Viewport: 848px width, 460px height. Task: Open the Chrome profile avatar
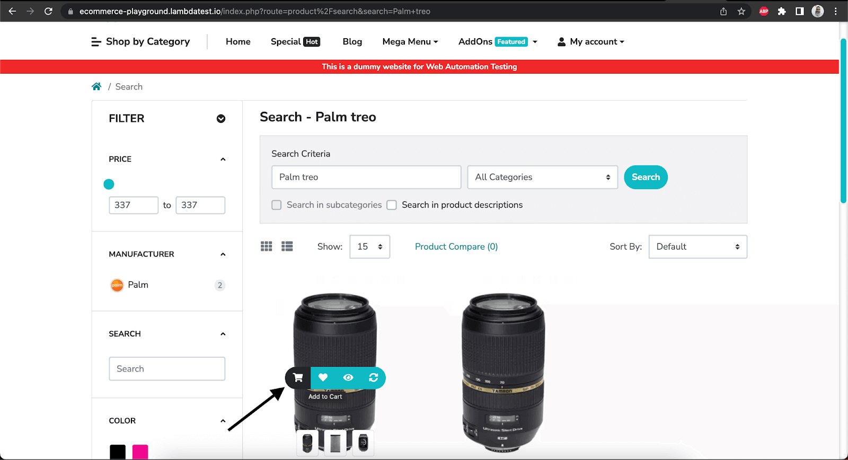tap(818, 11)
